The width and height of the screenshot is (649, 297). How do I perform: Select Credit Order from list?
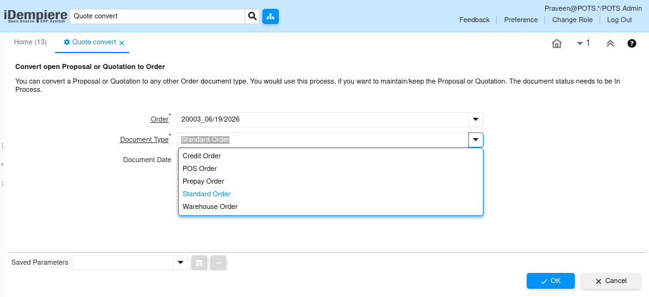click(331, 156)
